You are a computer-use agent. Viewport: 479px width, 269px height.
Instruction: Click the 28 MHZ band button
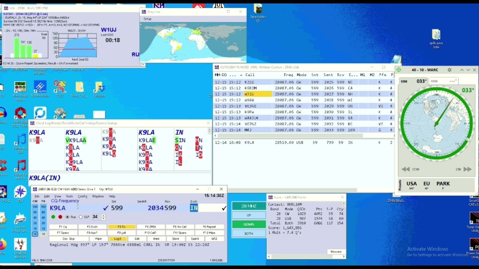(248, 206)
